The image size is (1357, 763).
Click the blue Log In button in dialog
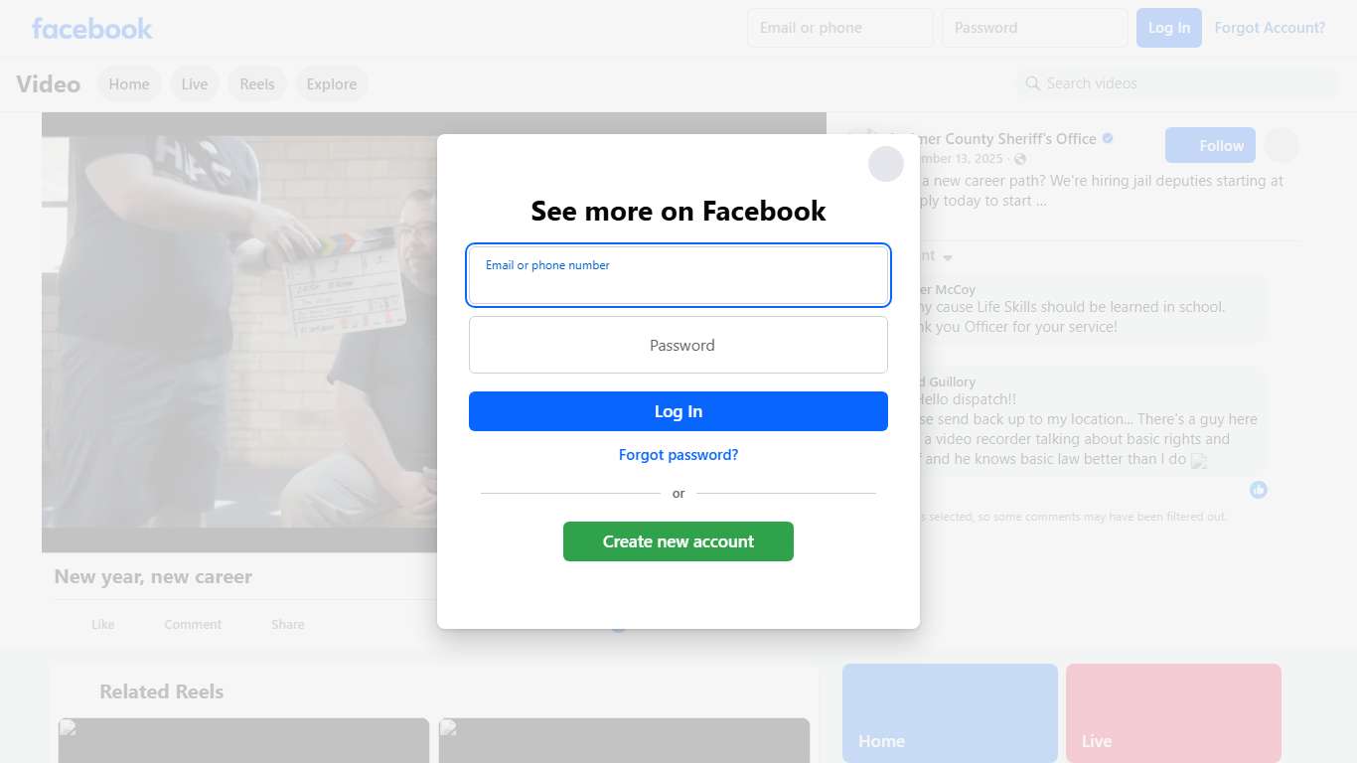point(678,411)
